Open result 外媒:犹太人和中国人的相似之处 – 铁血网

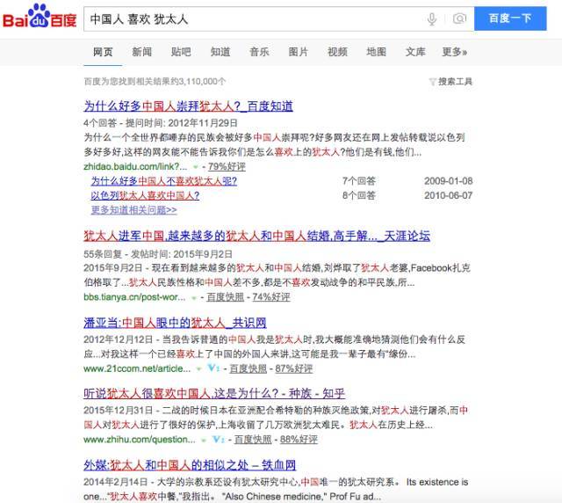click(x=190, y=465)
